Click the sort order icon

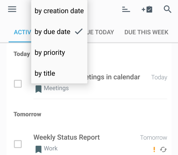[126, 9]
